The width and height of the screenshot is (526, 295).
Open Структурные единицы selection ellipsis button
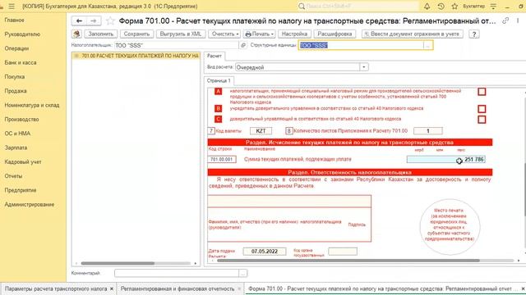(x=427, y=45)
